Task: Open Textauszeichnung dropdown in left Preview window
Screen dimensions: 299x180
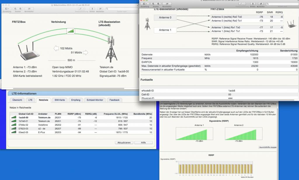Action: point(82,9)
